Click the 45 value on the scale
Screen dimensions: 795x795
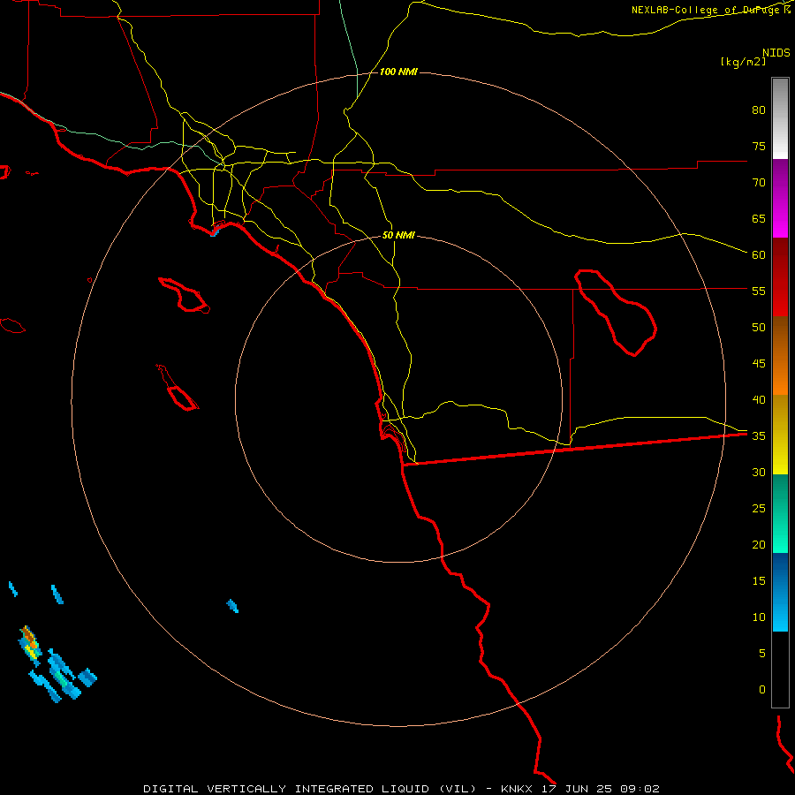[759, 364]
